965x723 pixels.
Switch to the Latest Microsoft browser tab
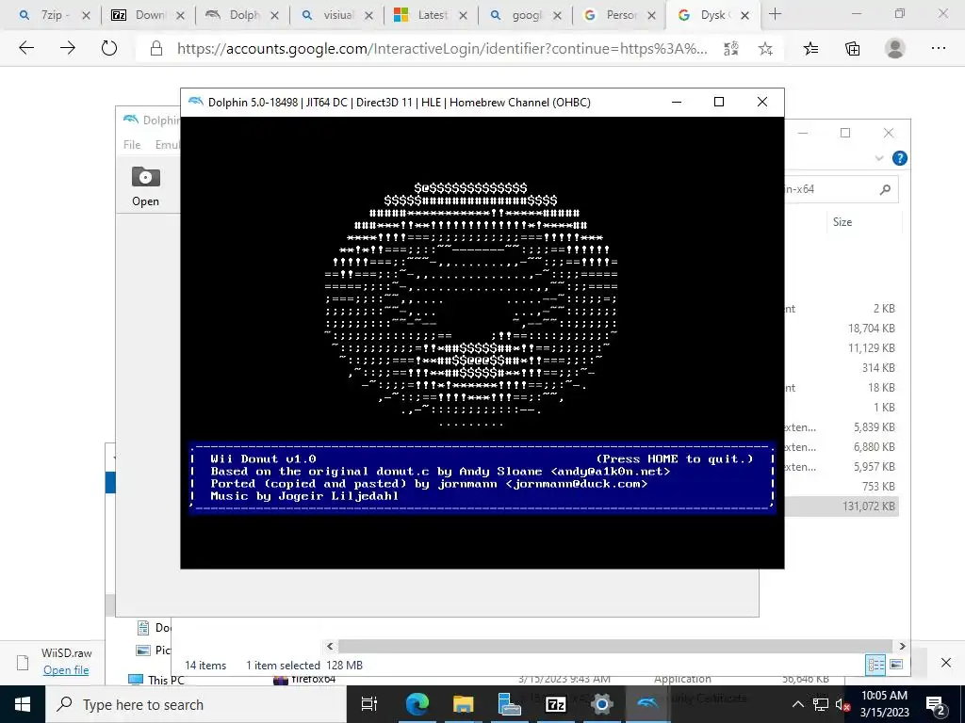429,15
